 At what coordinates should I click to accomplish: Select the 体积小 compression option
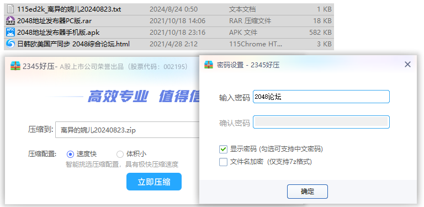(120, 155)
